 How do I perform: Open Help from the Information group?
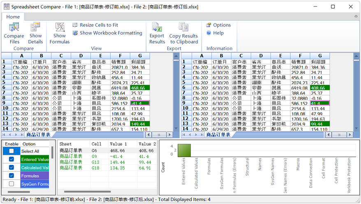[x=215, y=33]
